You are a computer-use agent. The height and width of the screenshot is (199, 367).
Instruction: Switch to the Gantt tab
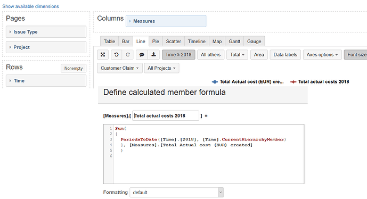234,42
